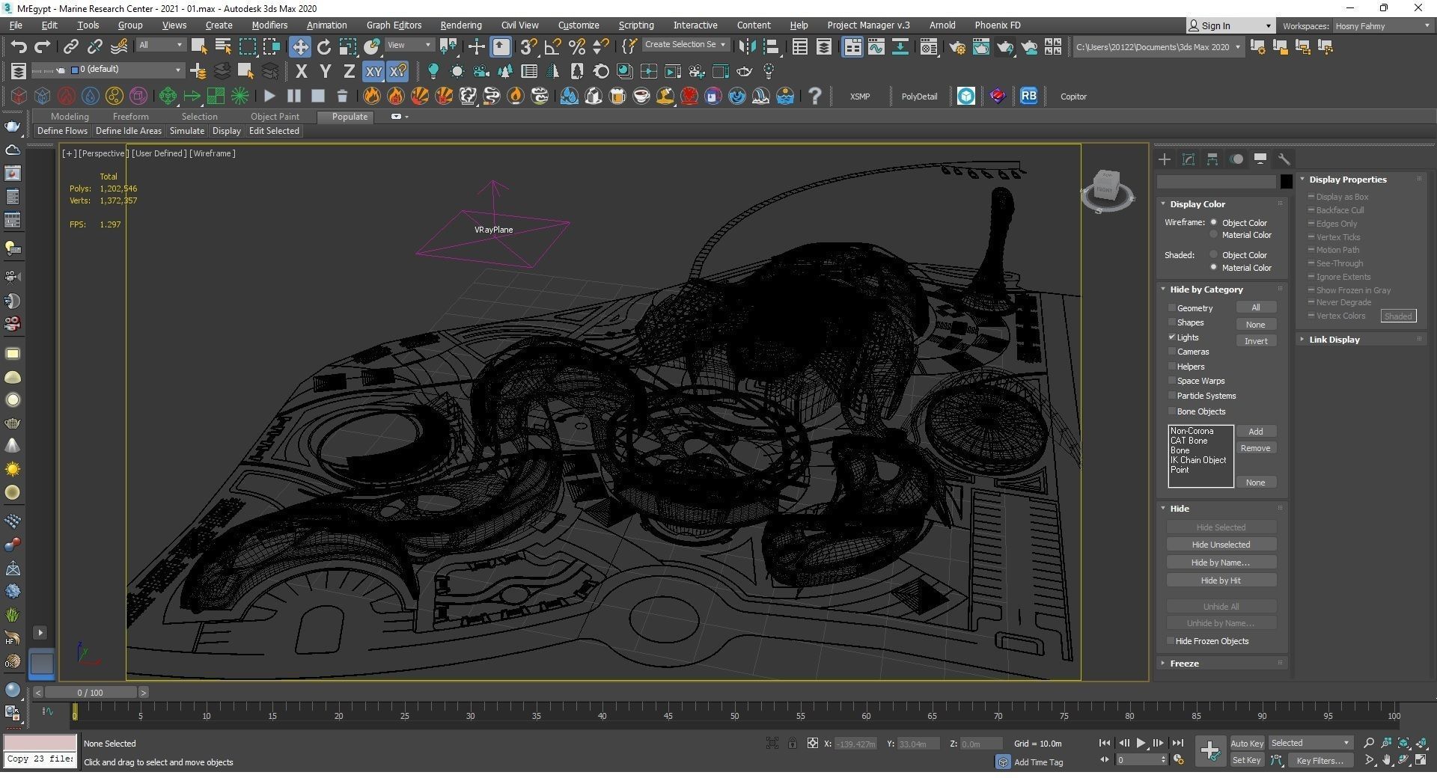Click Go to Start playback control

tap(1104, 743)
